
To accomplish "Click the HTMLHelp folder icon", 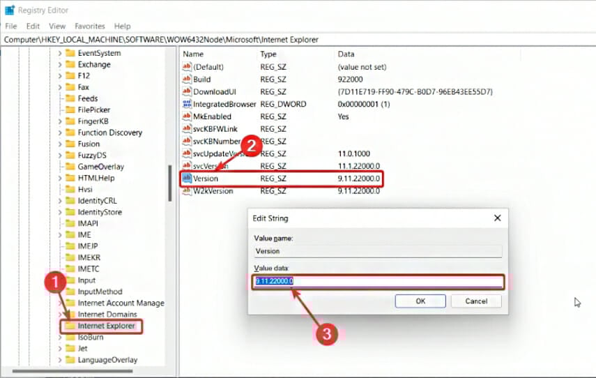I will click(x=70, y=178).
